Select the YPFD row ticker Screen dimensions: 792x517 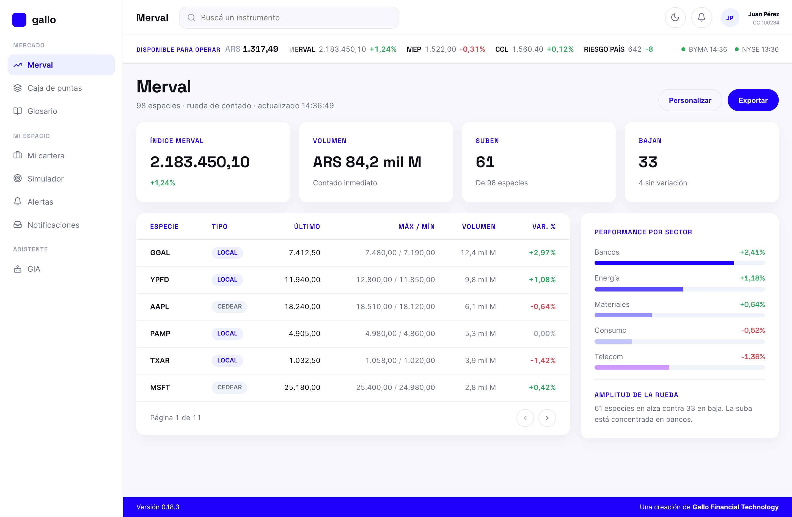(x=159, y=279)
